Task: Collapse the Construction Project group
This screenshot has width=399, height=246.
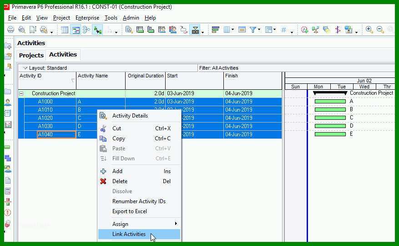Action: (x=21, y=93)
